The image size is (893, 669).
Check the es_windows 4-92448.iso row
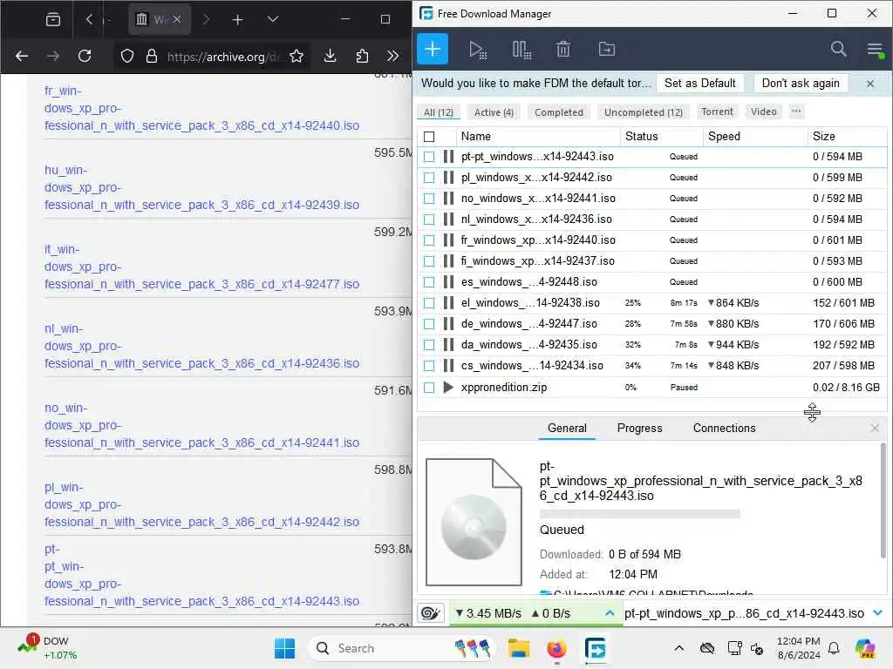[x=429, y=282]
